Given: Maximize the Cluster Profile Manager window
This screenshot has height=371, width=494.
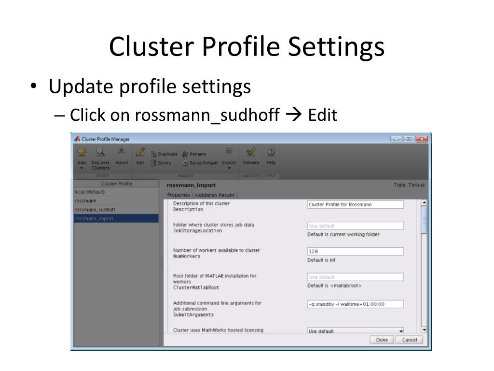Looking at the screenshot, I should tap(409, 139).
